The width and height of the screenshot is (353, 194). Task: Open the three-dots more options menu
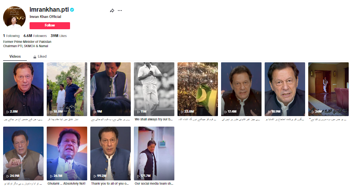[x=120, y=11]
